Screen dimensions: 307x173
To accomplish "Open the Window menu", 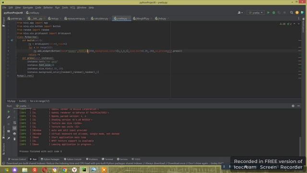I will 82,8.
